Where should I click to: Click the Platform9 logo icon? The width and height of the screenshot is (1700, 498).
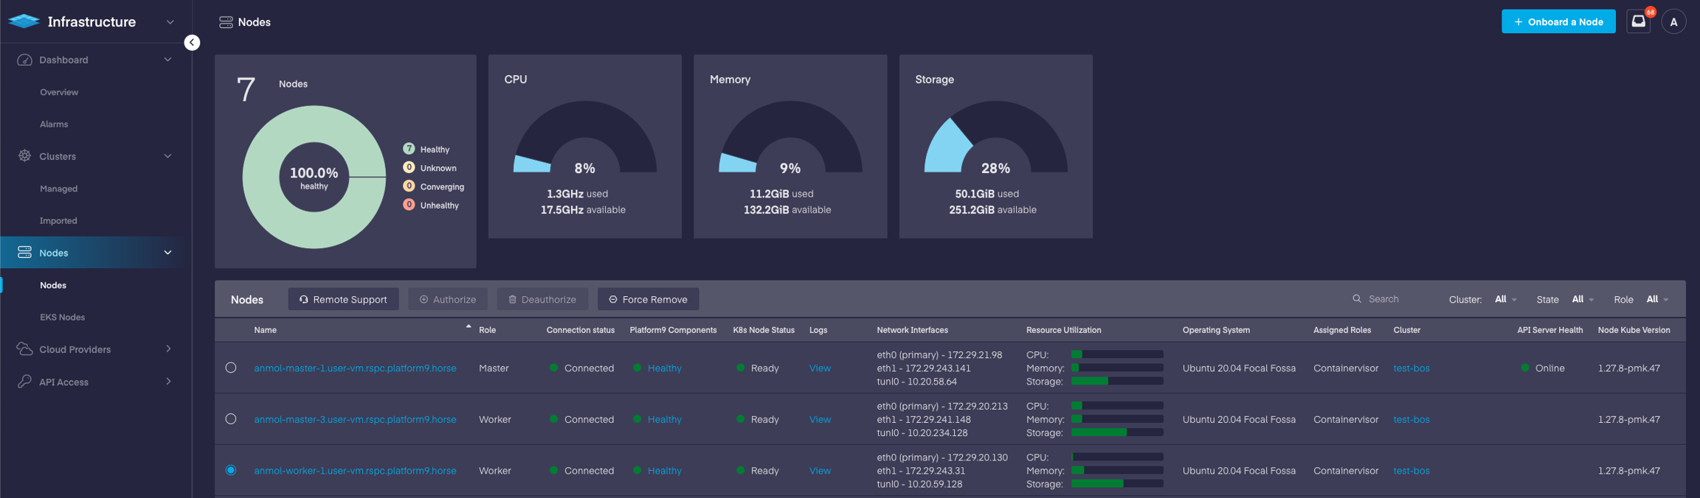pyautogui.click(x=24, y=22)
